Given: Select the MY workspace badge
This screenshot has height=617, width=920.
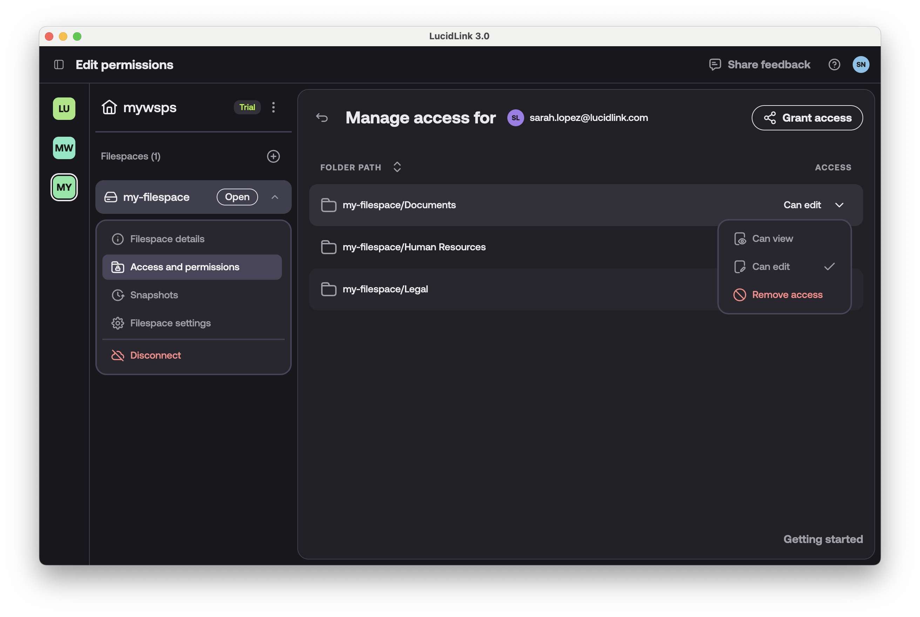Looking at the screenshot, I should point(64,187).
